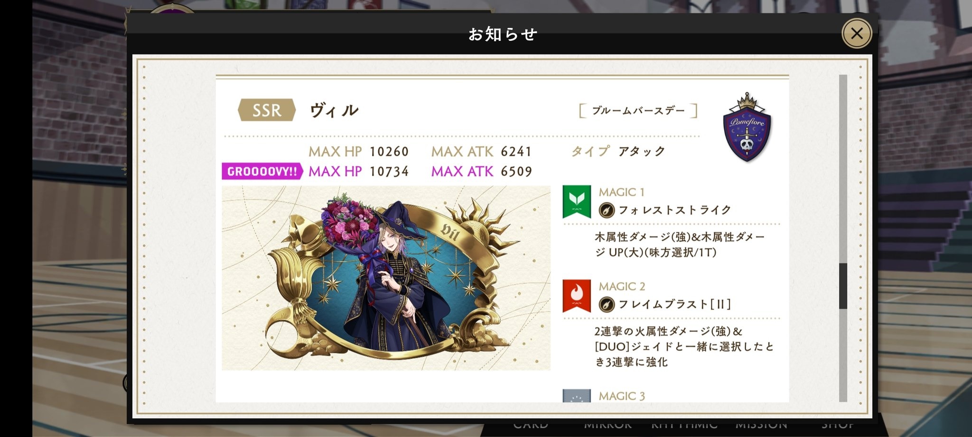The width and height of the screenshot is (972, 437).
Task: Click the フォレストストライク spell name
Action: tap(674, 210)
